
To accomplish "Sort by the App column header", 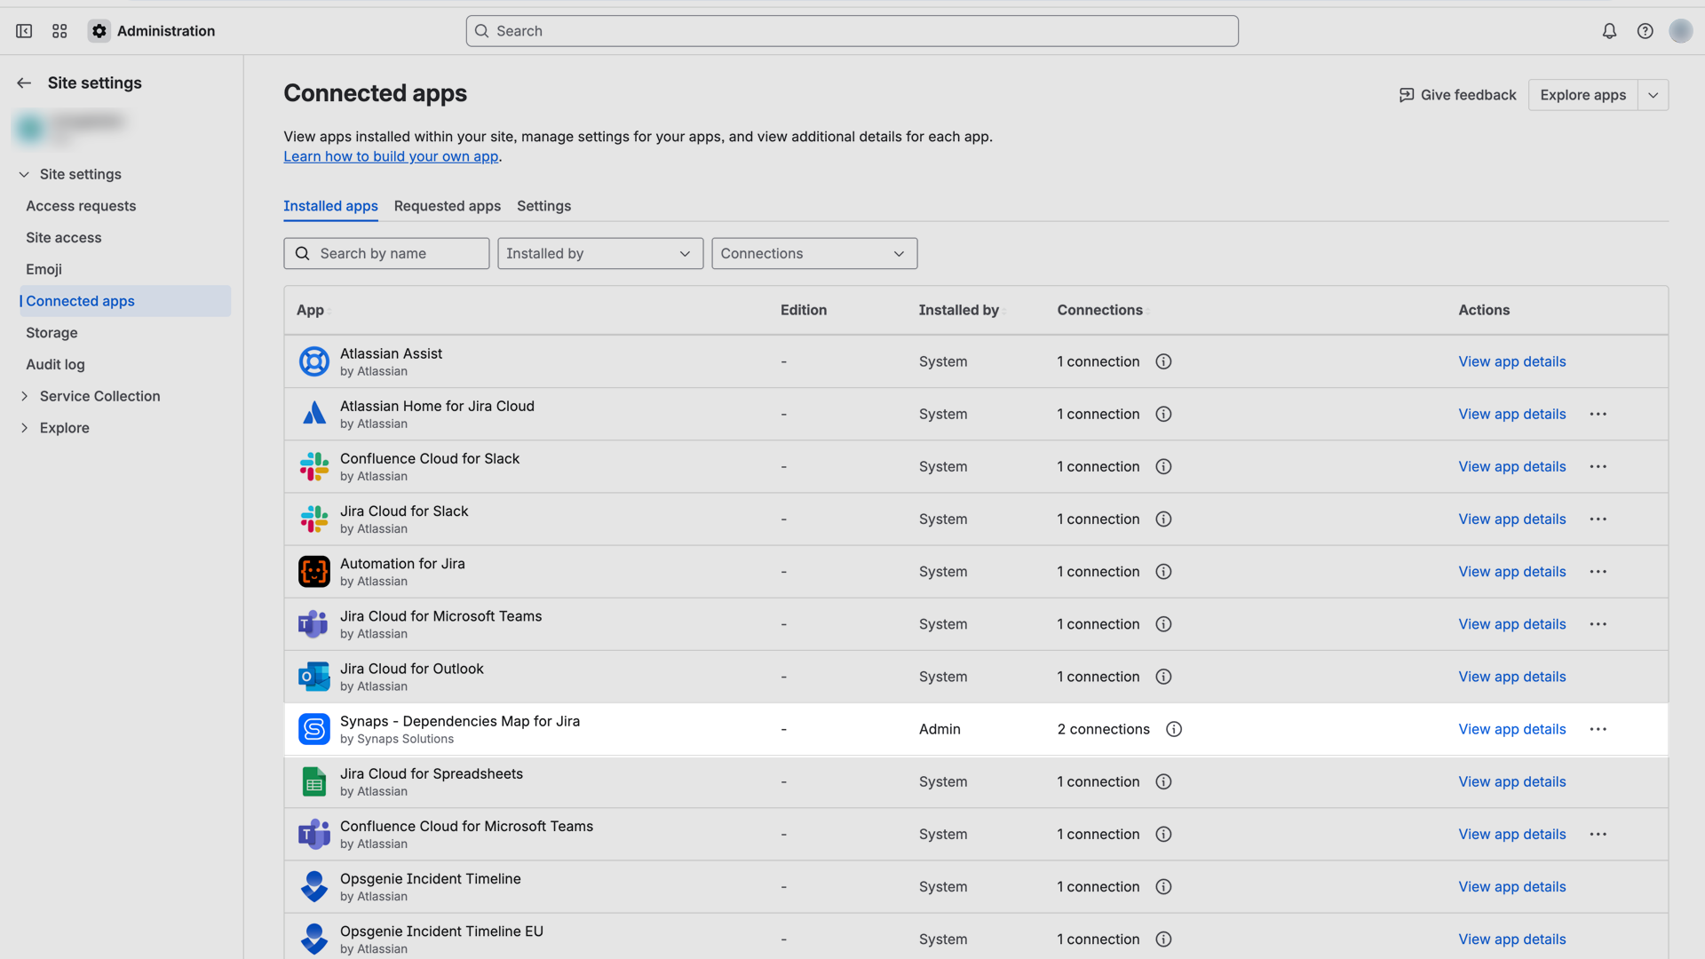I will pyautogui.click(x=313, y=310).
